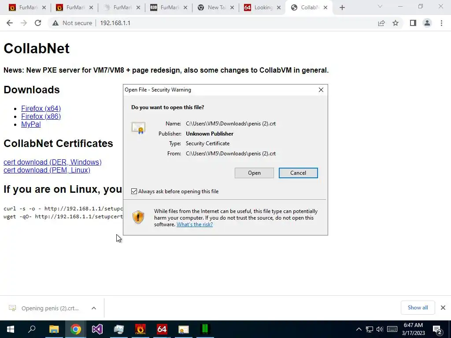Viewport: 451px width, 338px height.
Task: Open the FurMark taskbar icon
Action: [140, 329]
